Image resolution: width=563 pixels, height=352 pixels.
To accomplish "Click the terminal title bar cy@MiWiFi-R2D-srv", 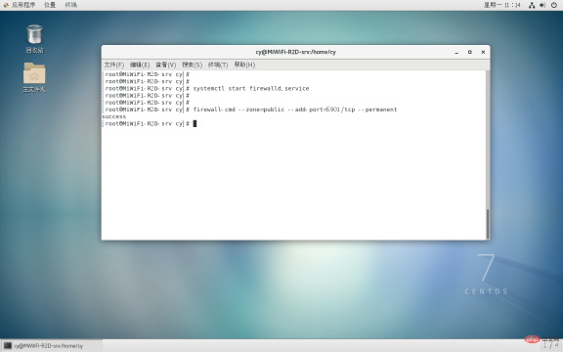I will [295, 52].
